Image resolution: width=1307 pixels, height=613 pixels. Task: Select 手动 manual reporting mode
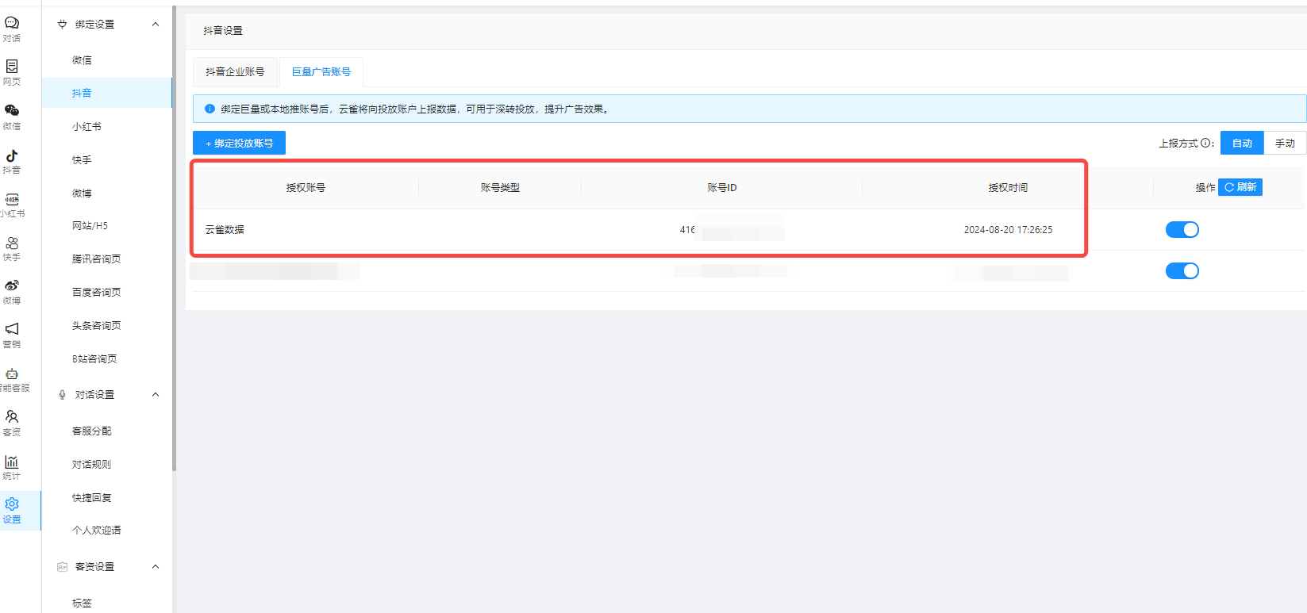pyautogui.click(x=1284, y=144)
